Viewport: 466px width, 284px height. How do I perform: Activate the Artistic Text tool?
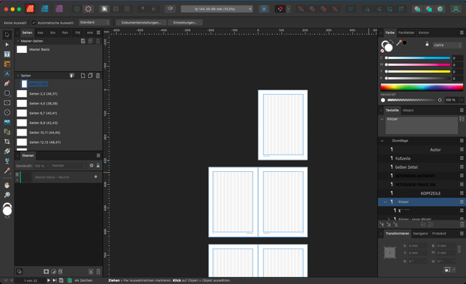pyautogui.click(x=7, y=73)
